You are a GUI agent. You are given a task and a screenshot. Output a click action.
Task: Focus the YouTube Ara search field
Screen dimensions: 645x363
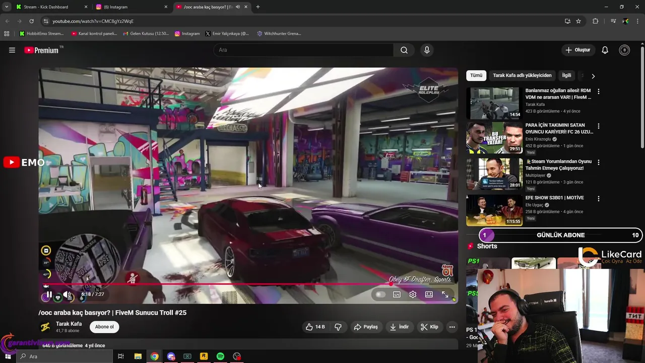302,50
